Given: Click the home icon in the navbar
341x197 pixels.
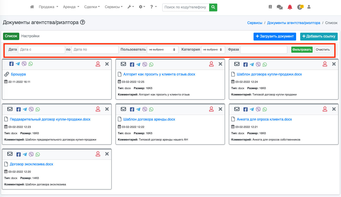Looking at the screenshot, I should [x=32, y=7].
